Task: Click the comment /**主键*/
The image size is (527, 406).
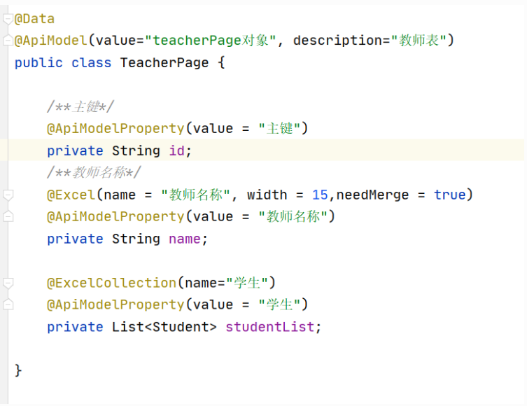Action: (x=80, y=107)
